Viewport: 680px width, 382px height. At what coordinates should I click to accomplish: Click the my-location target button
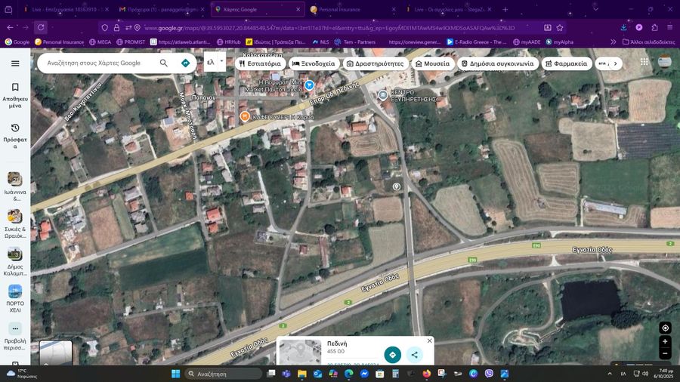(x=665, y=328)
